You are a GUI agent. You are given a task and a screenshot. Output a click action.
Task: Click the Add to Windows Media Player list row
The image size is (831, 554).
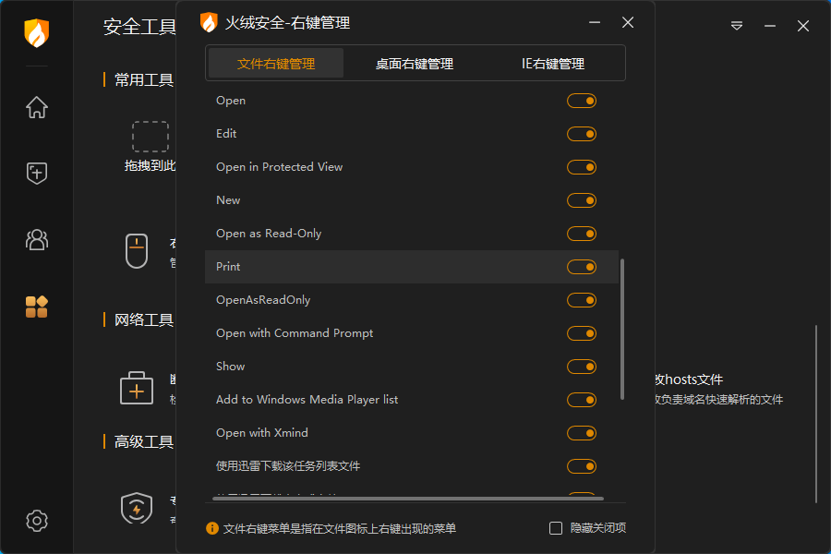coord(307,400)
